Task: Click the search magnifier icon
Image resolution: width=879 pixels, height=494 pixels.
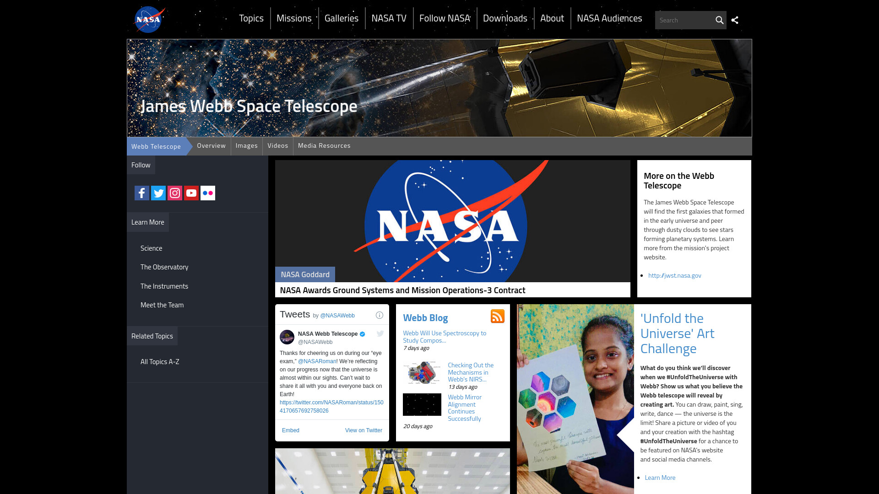Action: [719, 20]
